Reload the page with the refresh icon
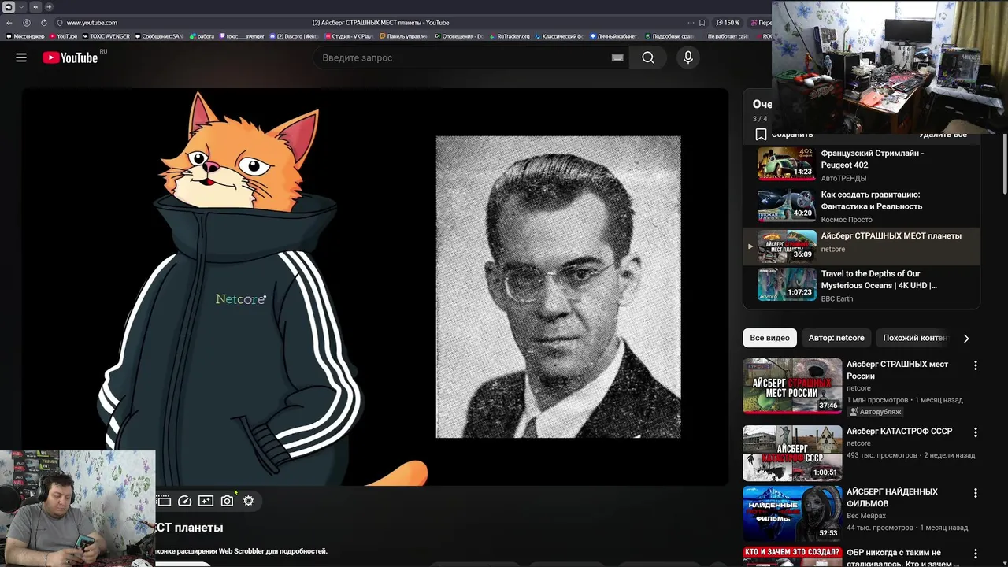 43,23
